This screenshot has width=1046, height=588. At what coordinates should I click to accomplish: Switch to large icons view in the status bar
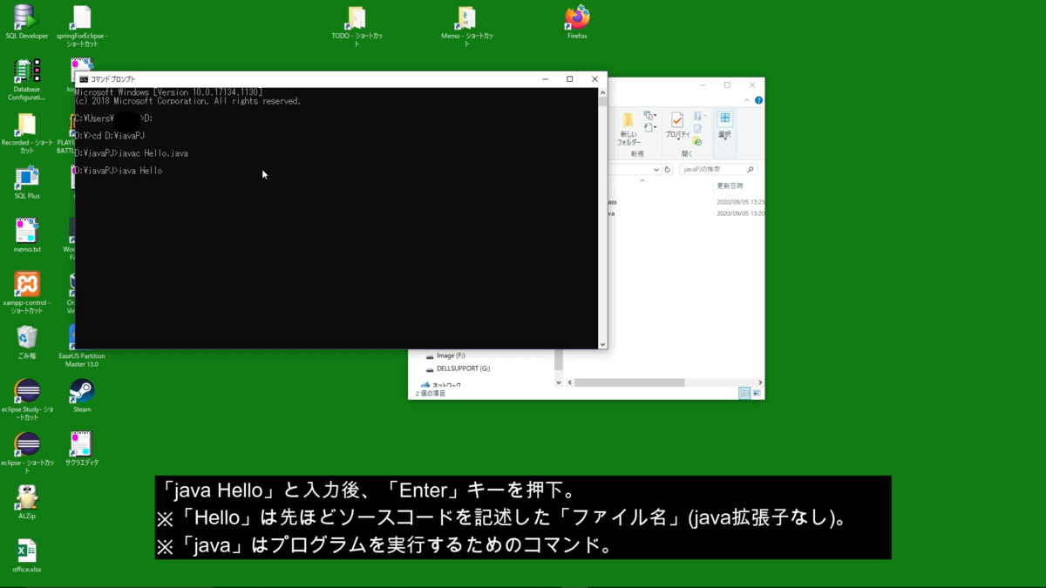[x=757, y=393]
